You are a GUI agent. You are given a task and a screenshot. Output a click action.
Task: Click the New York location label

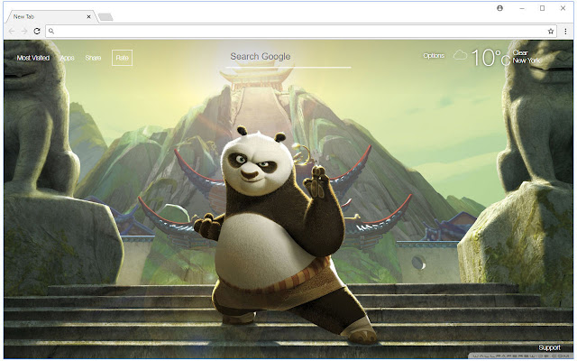tap(527, 60)
